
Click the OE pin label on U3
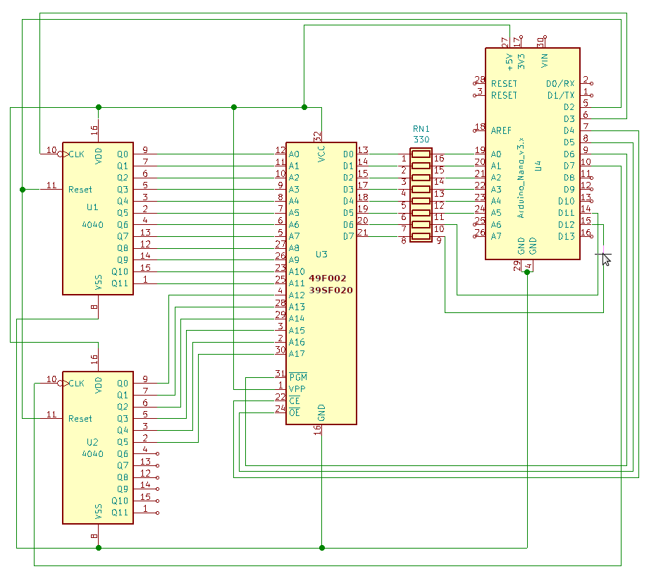click(x=295, y=412)
